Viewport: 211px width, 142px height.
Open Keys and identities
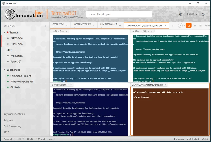14,114
